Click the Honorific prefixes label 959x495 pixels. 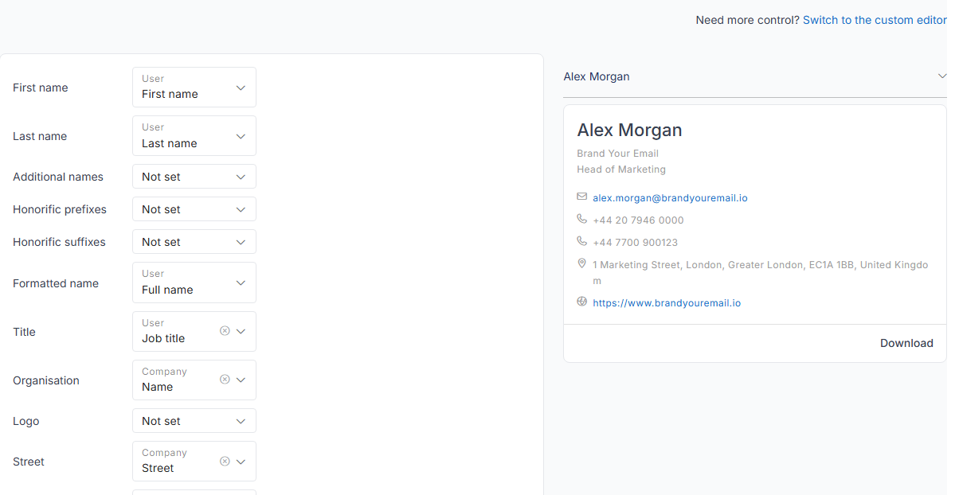pos(60,209)
